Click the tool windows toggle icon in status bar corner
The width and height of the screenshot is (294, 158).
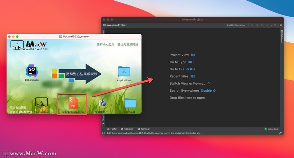103,133
